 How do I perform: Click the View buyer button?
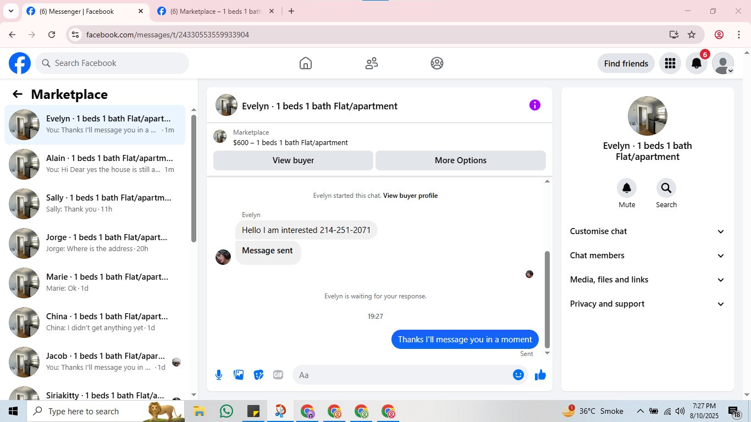coord(293,160)
